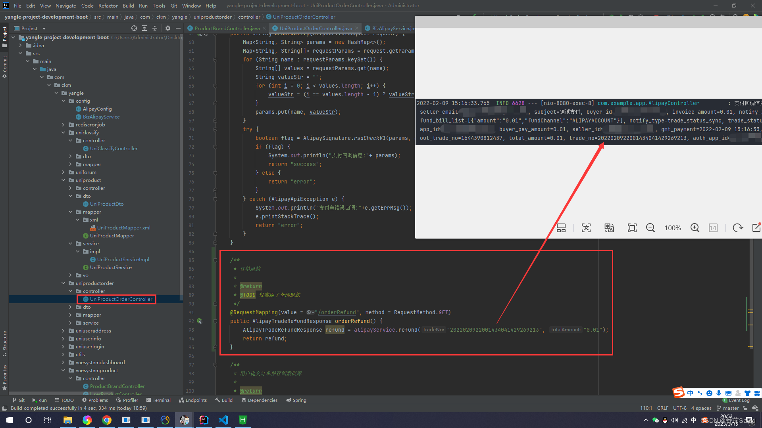Open Visual Studio Code from the taskbar

(x=223, y=420)
